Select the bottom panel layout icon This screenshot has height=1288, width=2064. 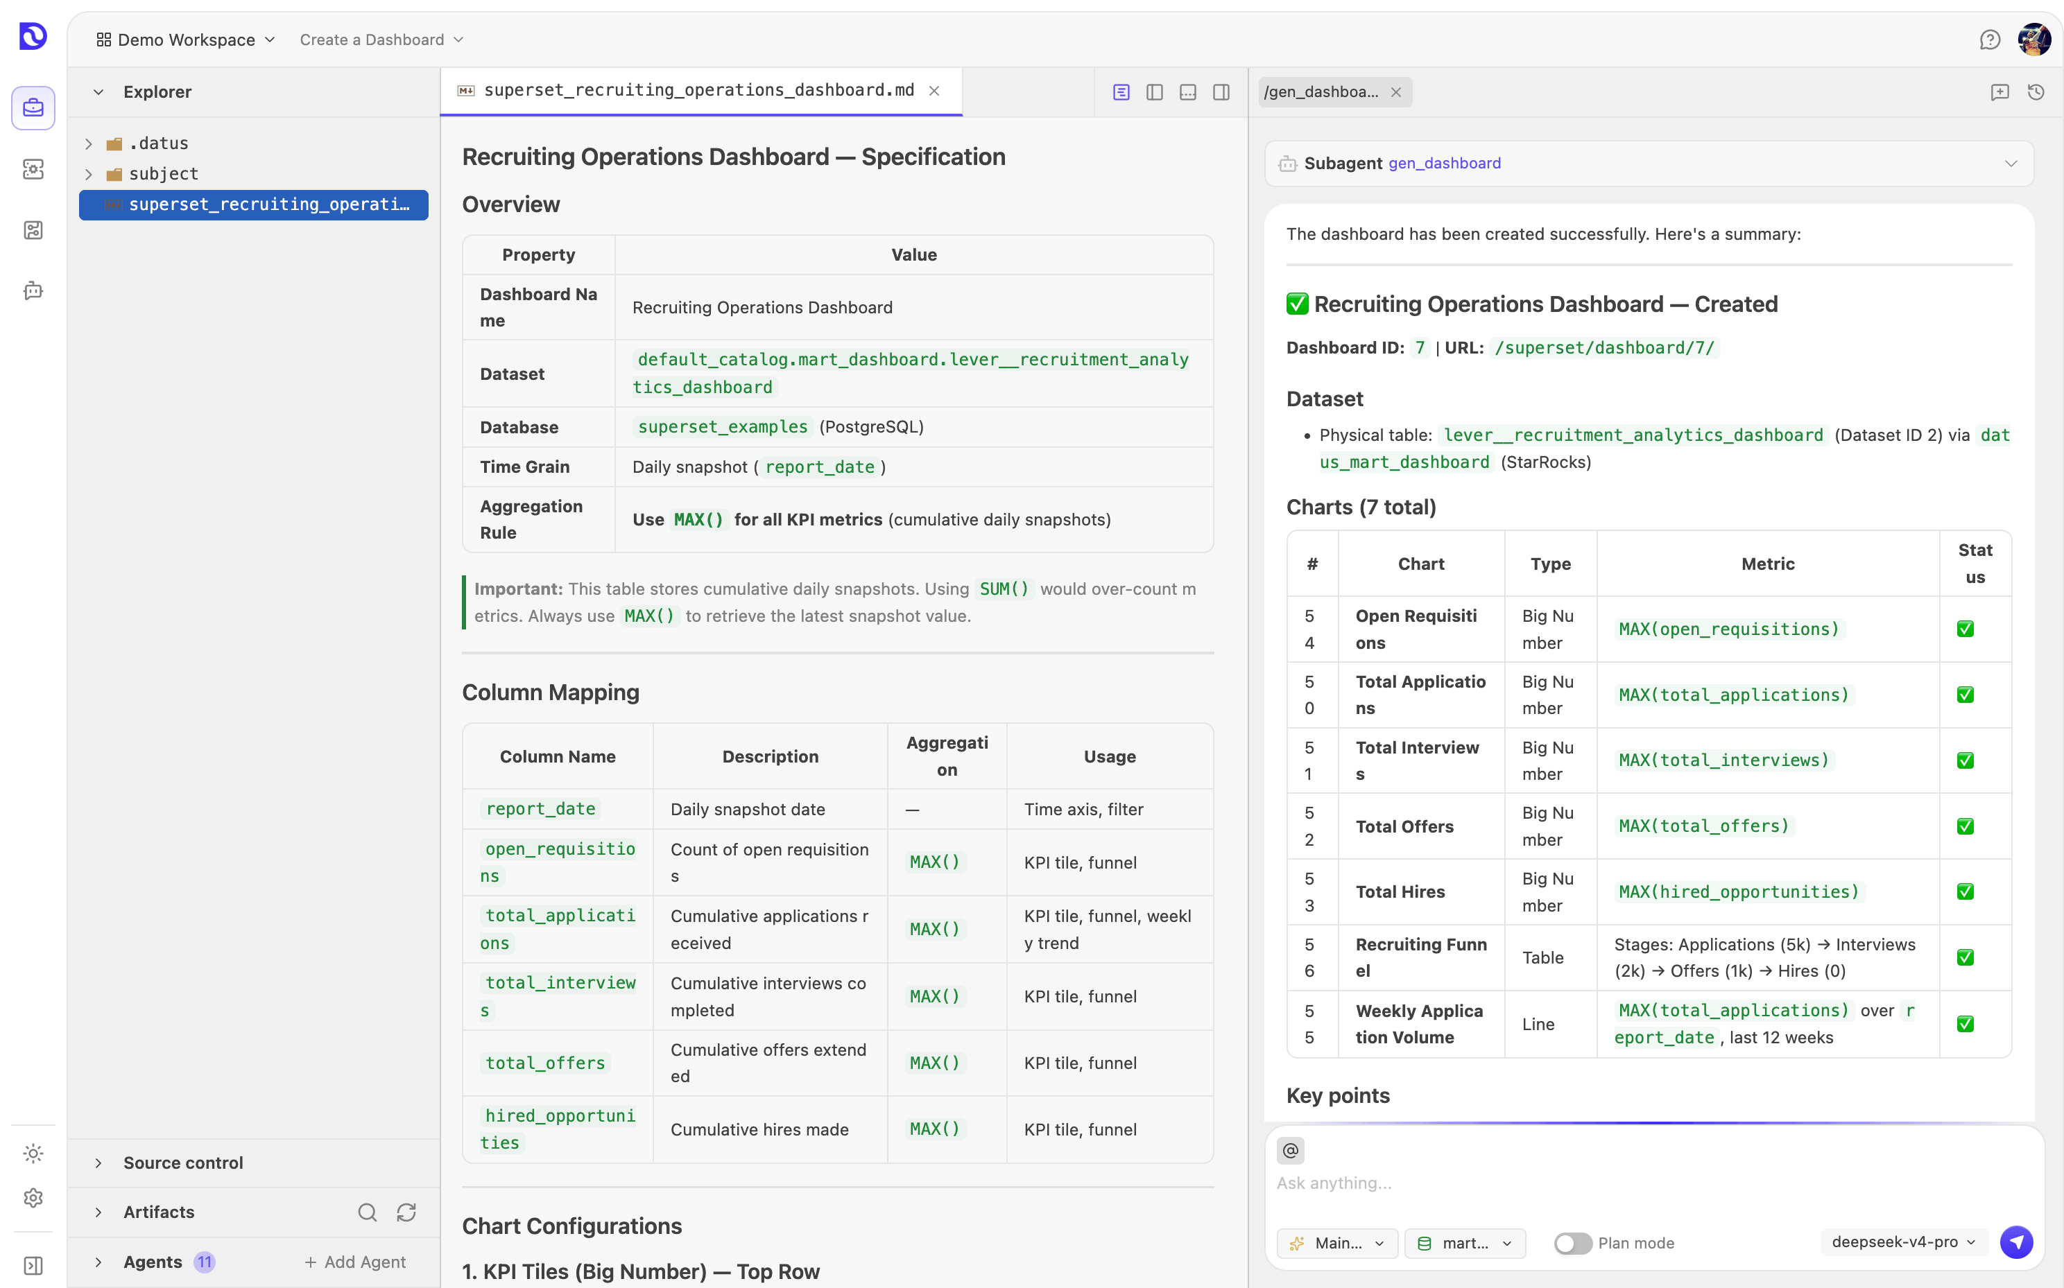coord(1188,92)
